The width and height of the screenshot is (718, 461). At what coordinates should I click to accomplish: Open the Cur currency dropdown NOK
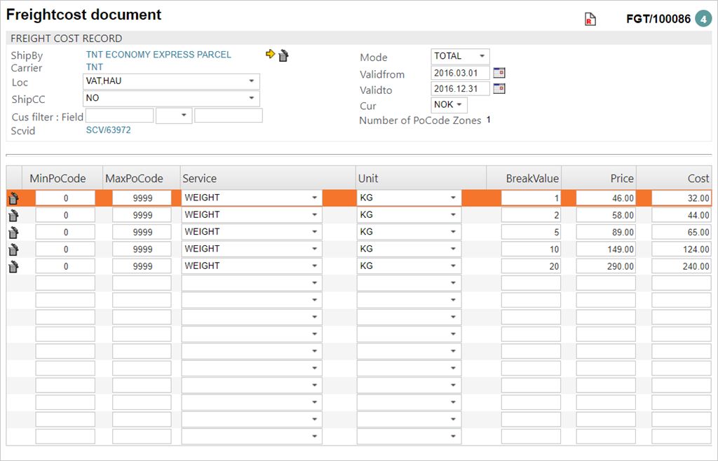coord(449,105)
